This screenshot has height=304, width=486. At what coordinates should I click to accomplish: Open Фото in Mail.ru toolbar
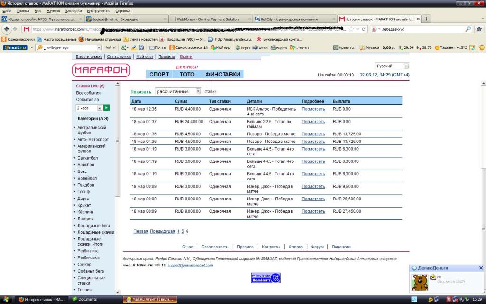tap(260, 48)
